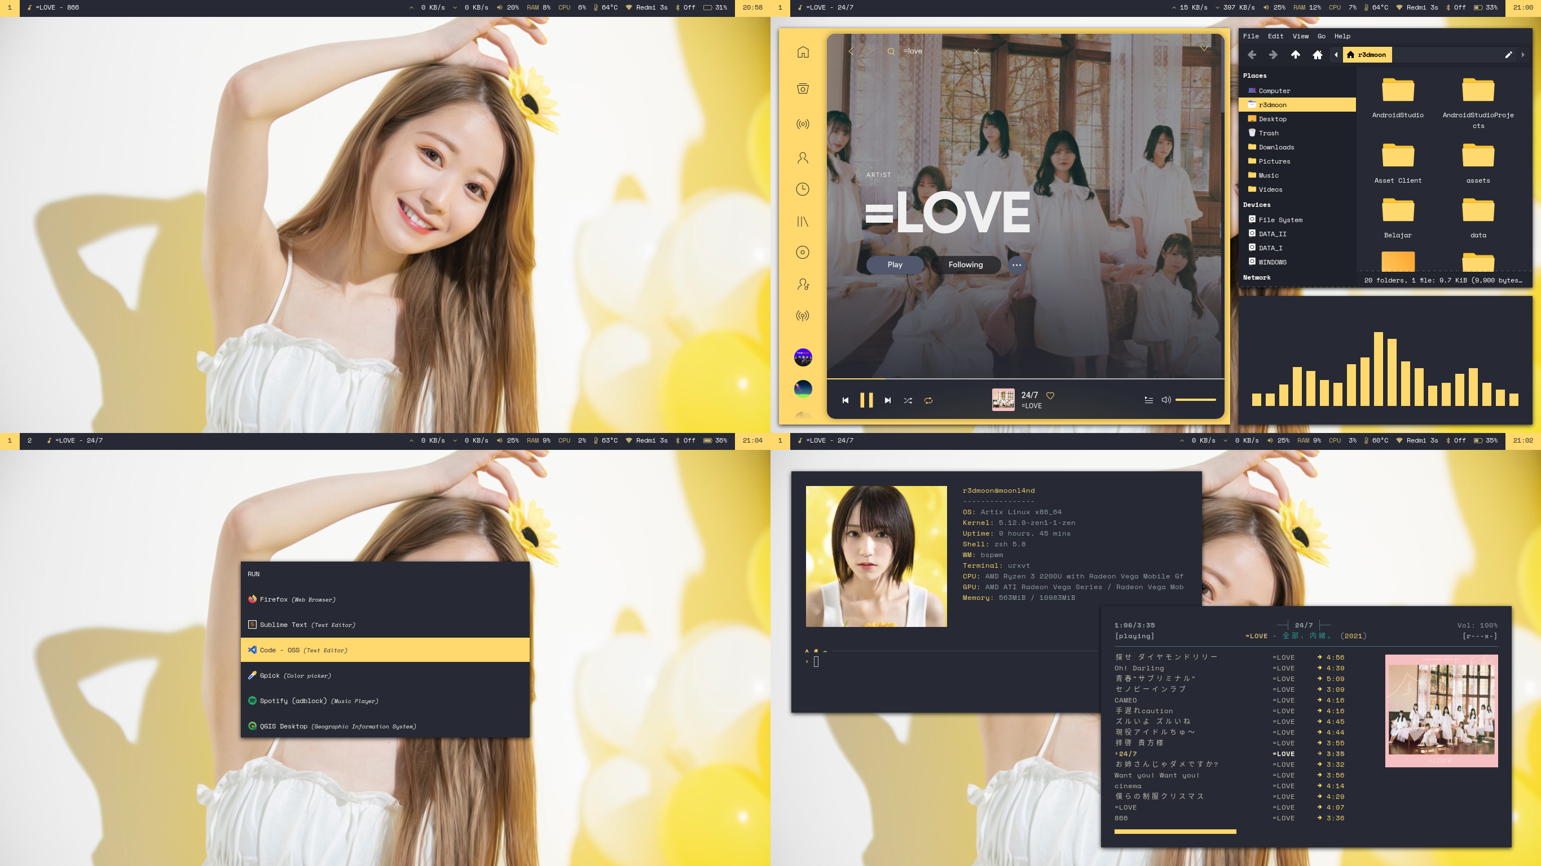Image resolution: width=1541 pixels, height=866 pixels.
Task: Click the radio broadcast icon in the Spotify sidebar
Action: [x=803, y=124]
